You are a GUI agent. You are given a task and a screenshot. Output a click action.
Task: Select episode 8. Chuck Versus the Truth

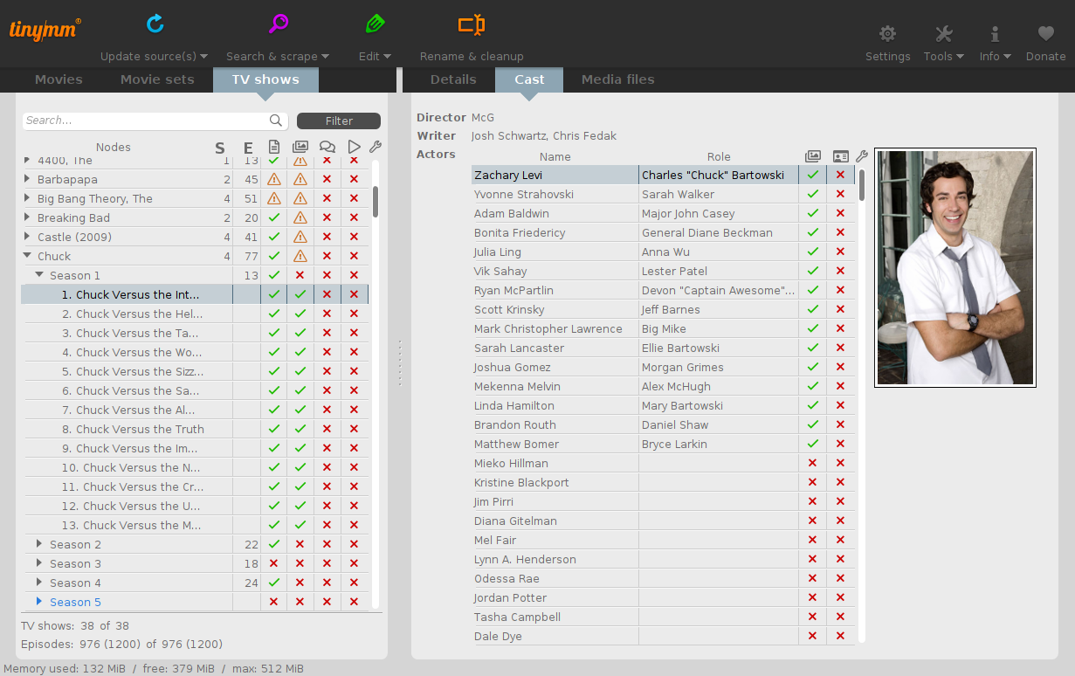coord(133,429)
